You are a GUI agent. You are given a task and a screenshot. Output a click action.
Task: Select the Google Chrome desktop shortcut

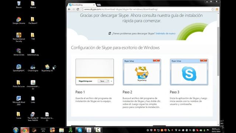pyautogui.click(x=19, y=21)
